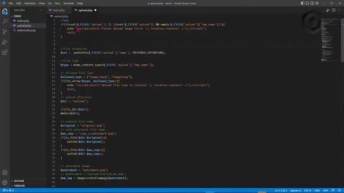
Task: Open editor more actions menu
Action: tap(339, 10)
